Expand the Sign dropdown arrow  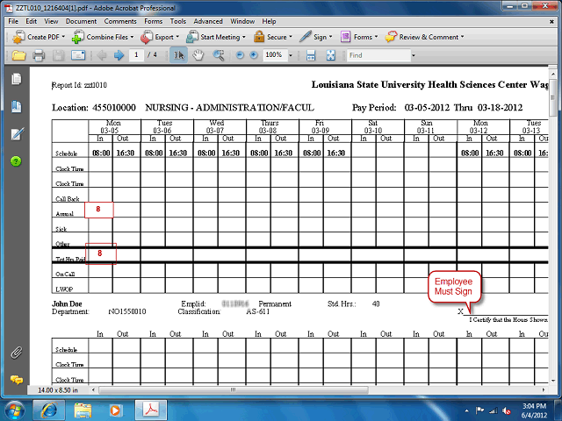click(x=330, y=37)
